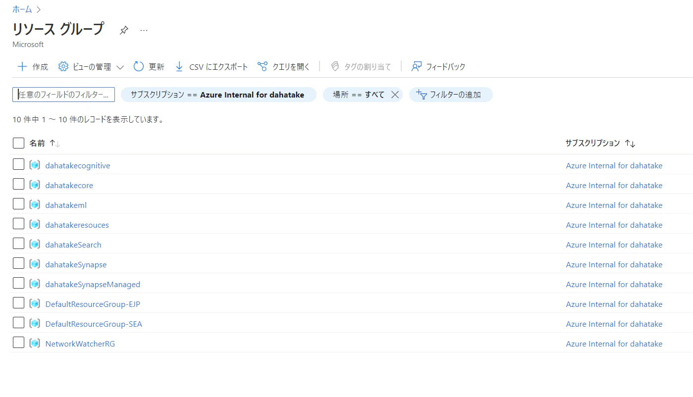This screenshot has width=693, height=397.
Task: Click the 更新 refresh button
Action: [x=149, y=67]
